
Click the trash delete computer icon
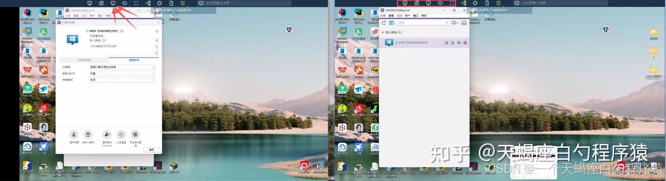tap(88, 134)
